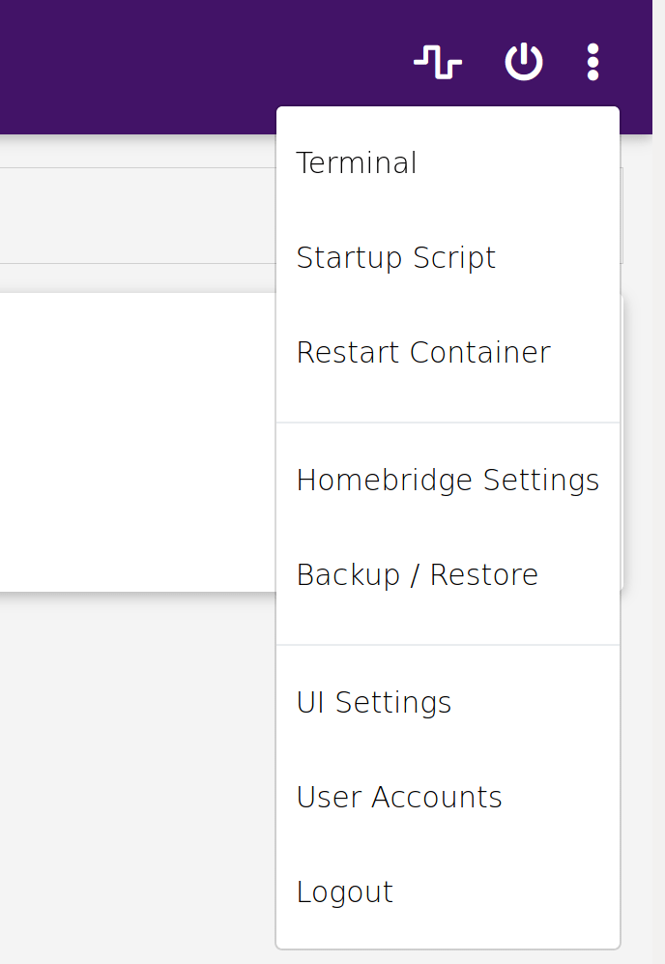Click gray strip beneath the dropdown menu

(x=448, y=957)
